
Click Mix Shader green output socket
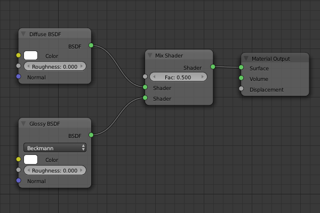213,67
